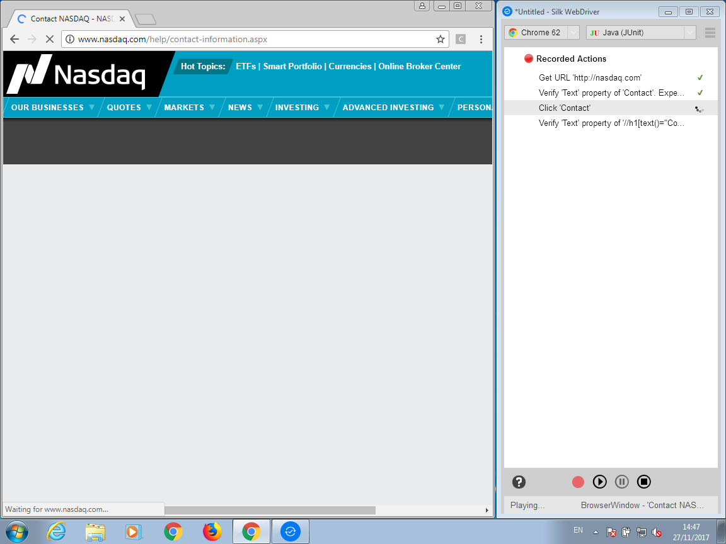This screenshot has width=726, height=544.
Task: Click the Chrome back arrow button
Action: (14, 39)
